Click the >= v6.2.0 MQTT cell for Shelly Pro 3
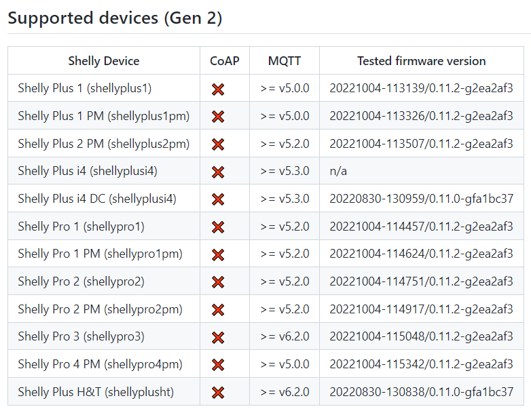The width and height of the screenshot is (531, 411). pos(285,337)
